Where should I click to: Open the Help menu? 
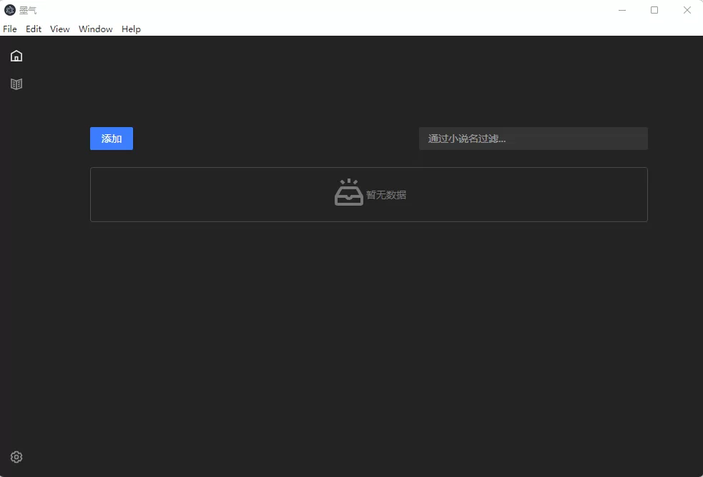tap(131, 29)
